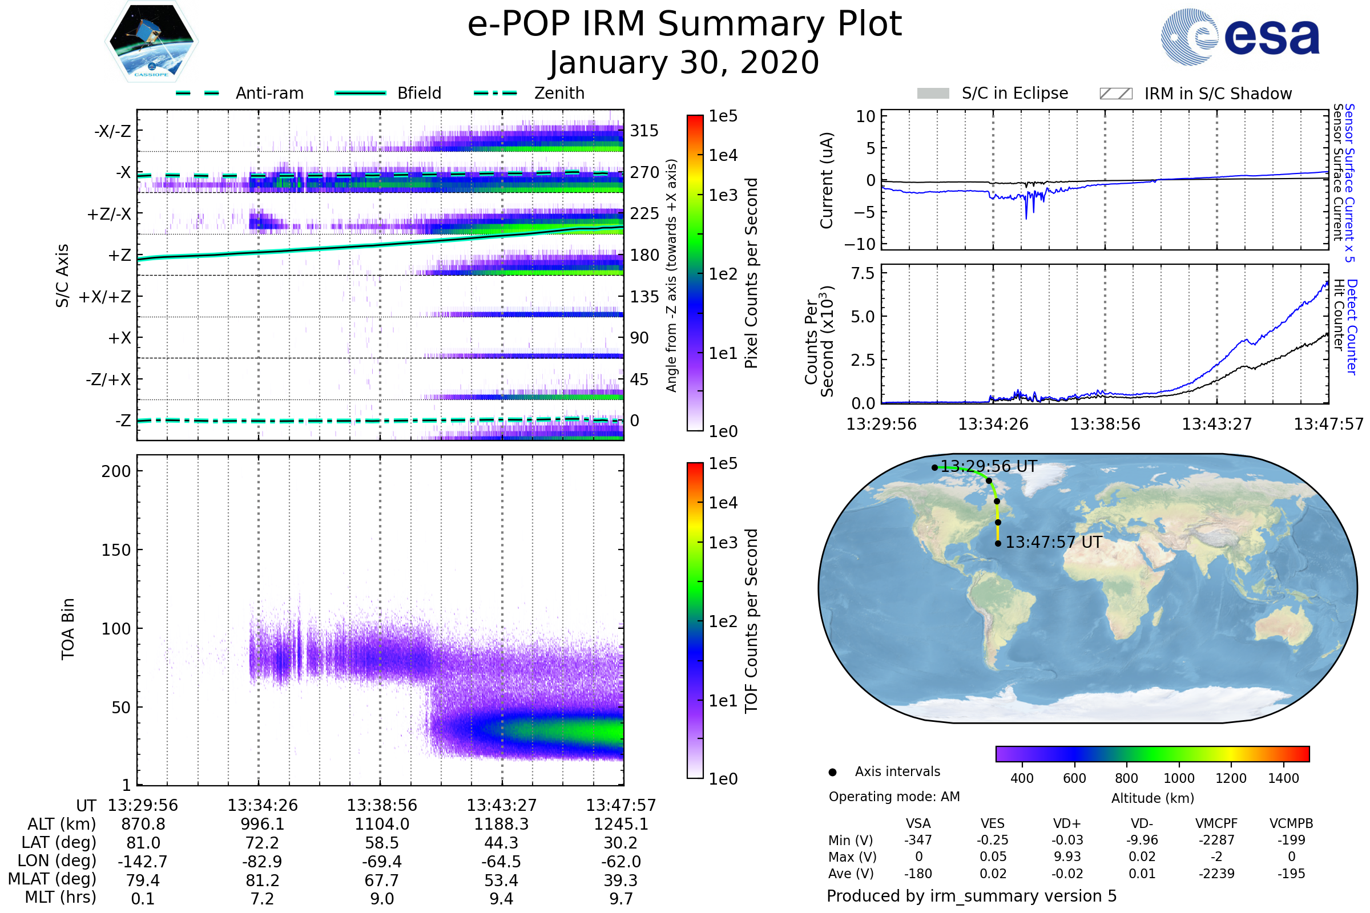Screen dimensions: 1370x913
Task: Click the CASSIOPE satellite mission logo
Action: (x=151, y=42)
